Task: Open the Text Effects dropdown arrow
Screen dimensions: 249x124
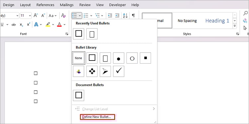Action: [41, 24]
